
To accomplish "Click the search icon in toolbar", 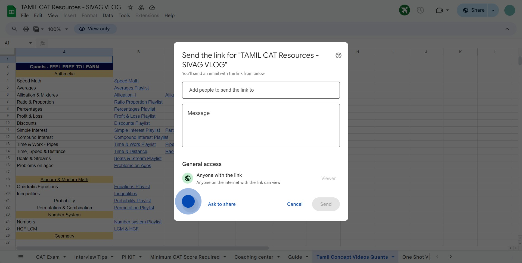I will tap(14, 29).
